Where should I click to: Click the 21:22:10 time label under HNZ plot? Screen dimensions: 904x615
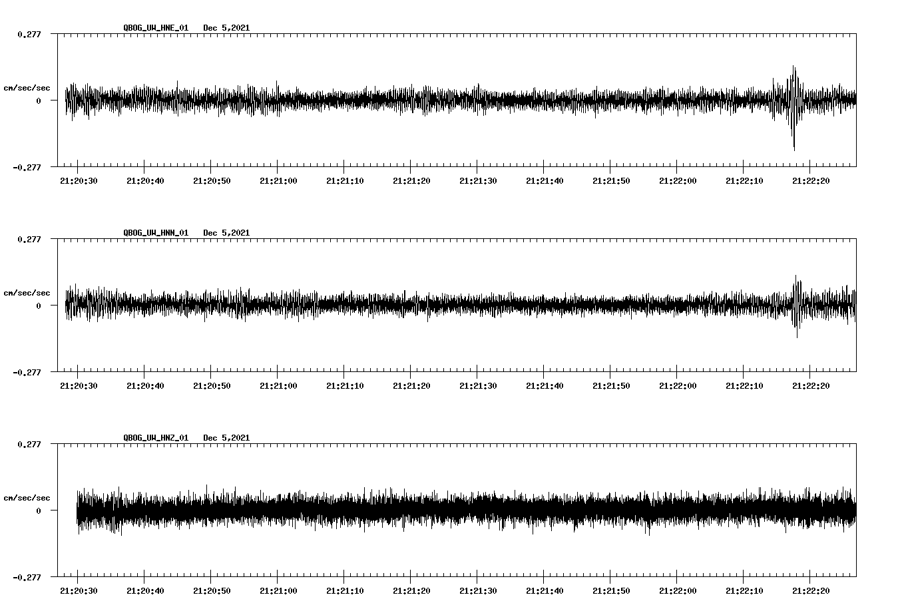[744, 591]
